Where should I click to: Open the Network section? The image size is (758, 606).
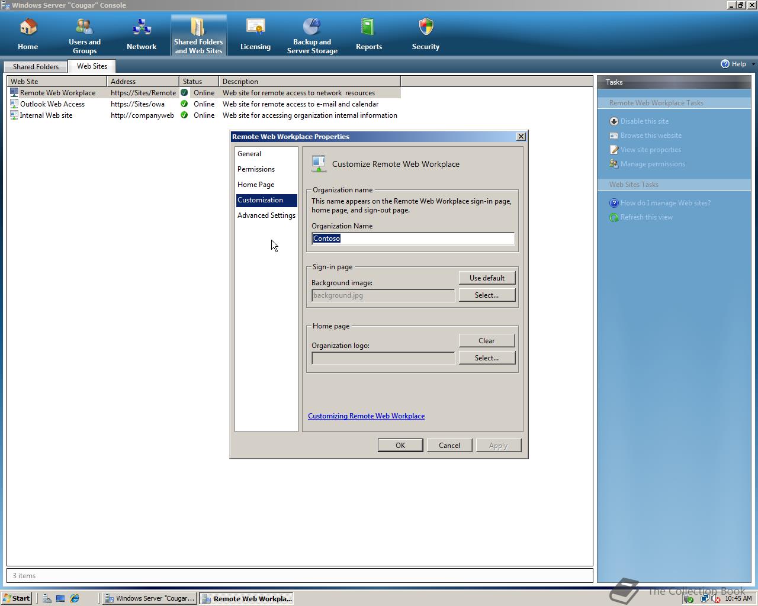pyautogui.click(x=142, y=34)
